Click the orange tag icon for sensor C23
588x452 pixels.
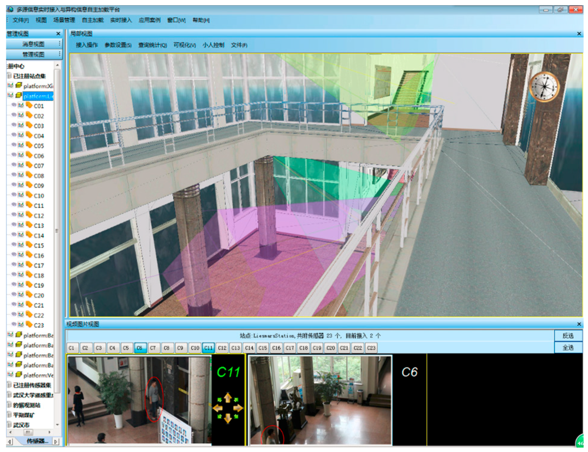click(29, 325)
